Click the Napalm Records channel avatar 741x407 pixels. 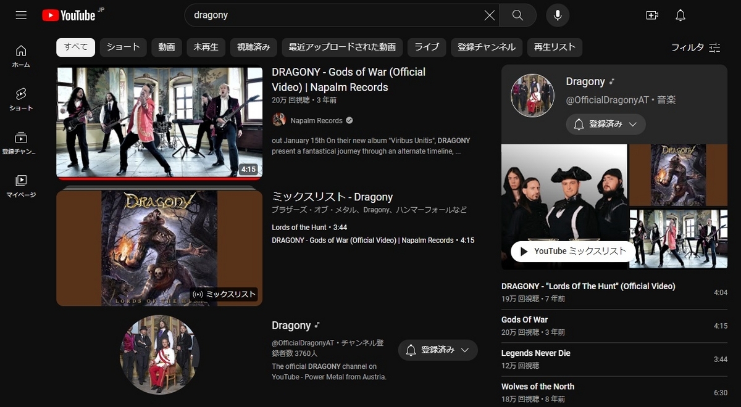[279, 120]
